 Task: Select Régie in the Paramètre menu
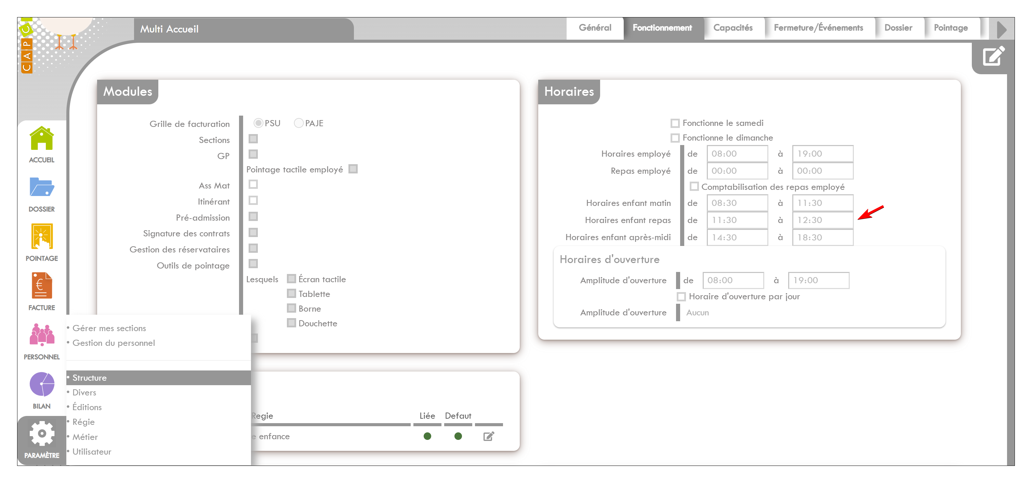[83, 422]
